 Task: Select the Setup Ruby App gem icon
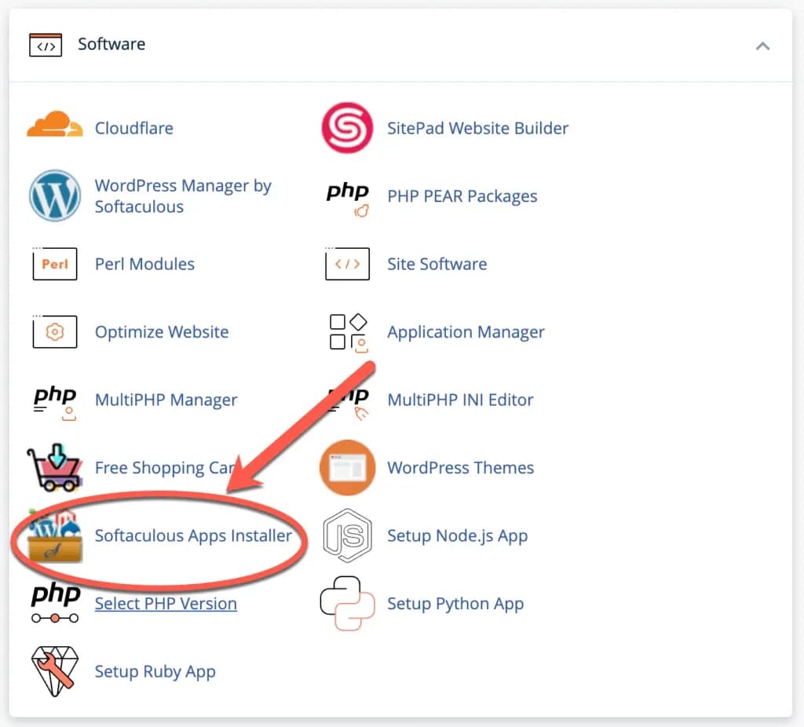point(53,671)
